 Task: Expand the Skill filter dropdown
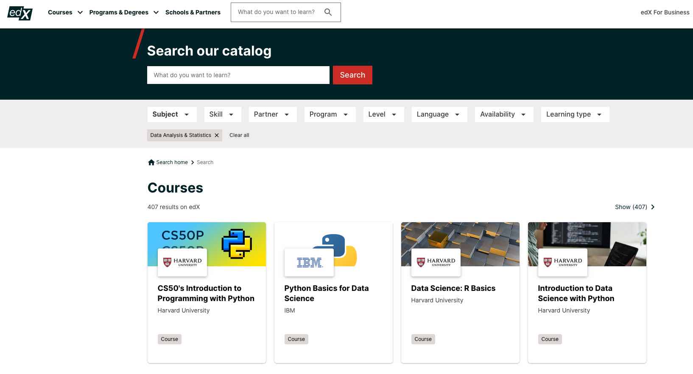point(222,114)
